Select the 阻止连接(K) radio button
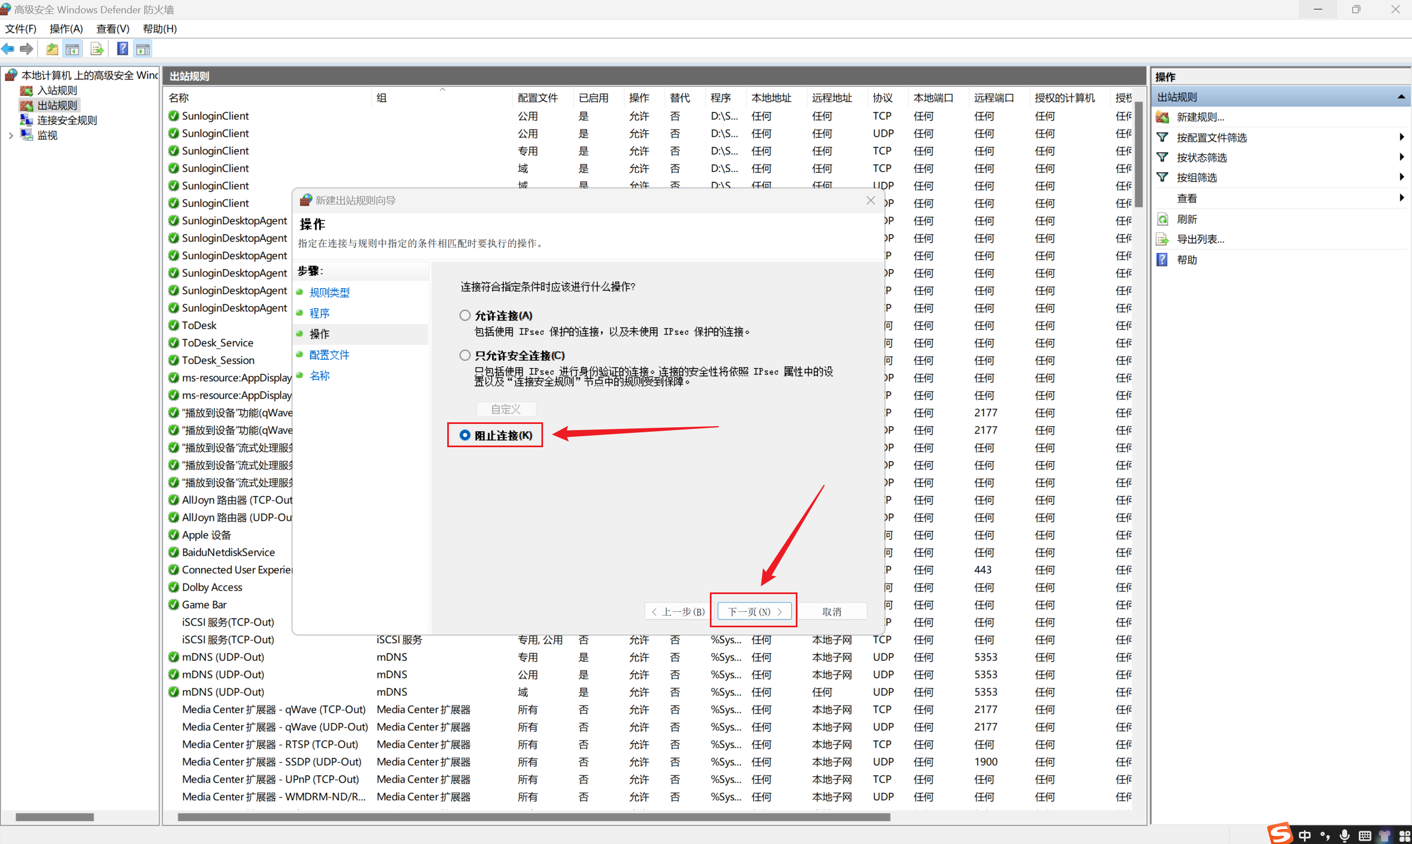 465,435
